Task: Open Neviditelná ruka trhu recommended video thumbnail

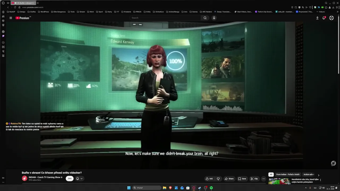Action: (x=279, y=181)
